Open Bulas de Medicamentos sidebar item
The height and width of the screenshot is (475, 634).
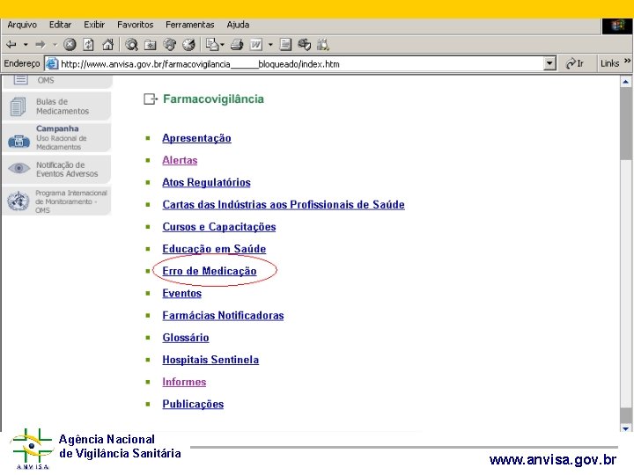[x=56, y=106]
